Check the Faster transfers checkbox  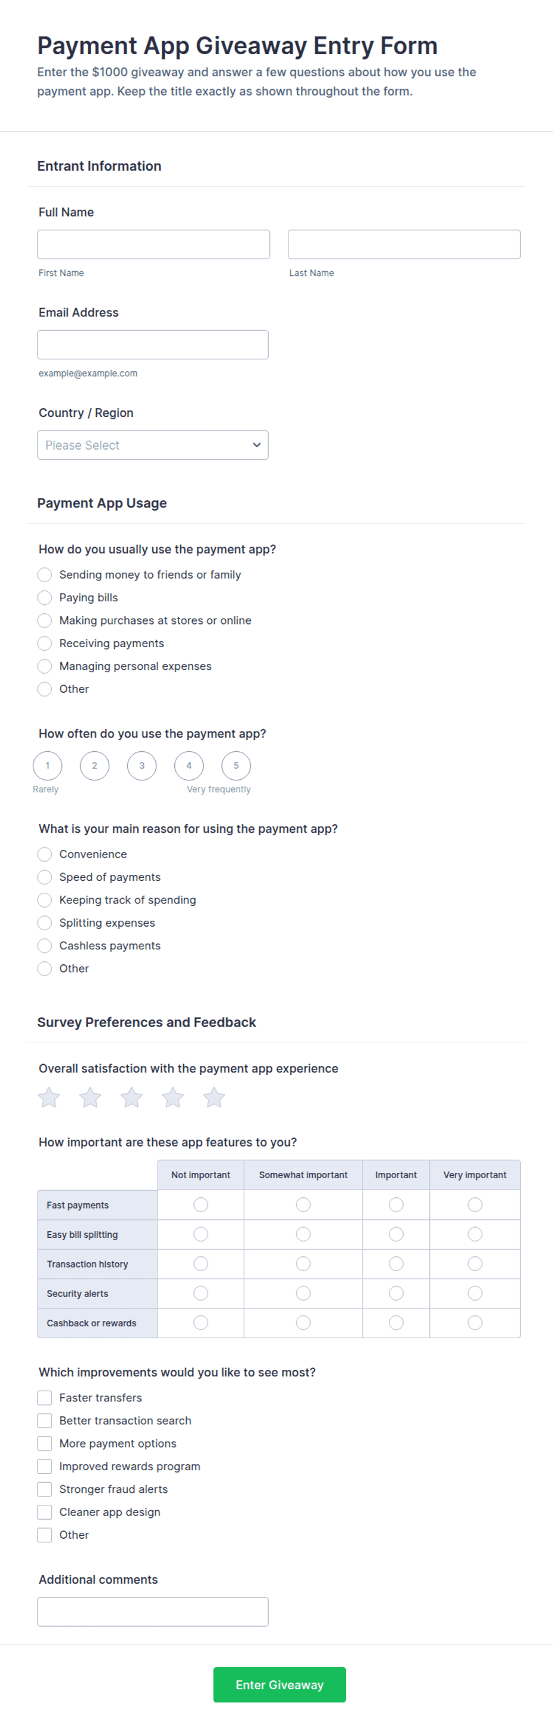coord(45,1398)
